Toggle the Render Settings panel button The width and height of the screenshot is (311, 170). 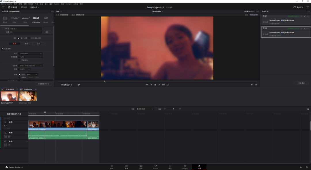pyautogui.click(x=13, y=7)
